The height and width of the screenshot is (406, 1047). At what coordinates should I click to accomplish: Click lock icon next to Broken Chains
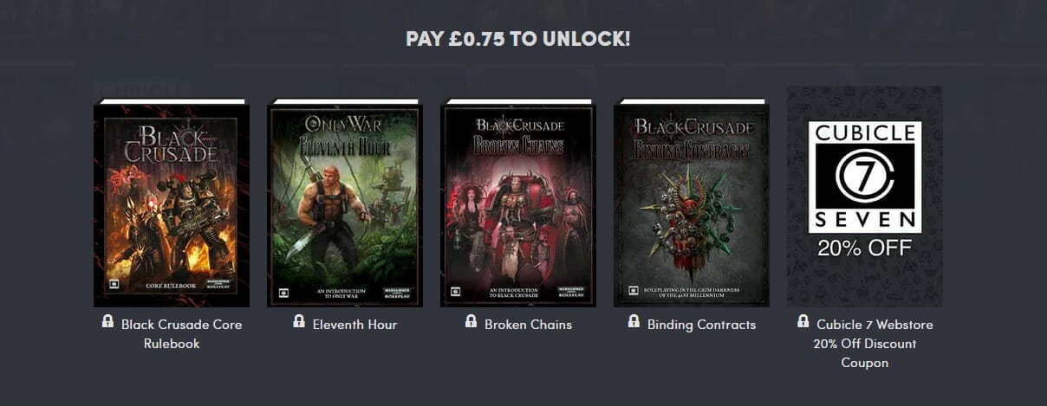[x=471, y=321]
